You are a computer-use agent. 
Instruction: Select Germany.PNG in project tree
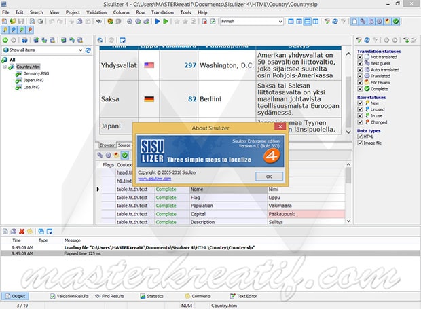(36, 73)
